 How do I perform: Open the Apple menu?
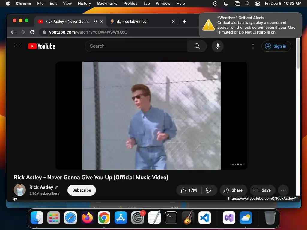coord(8,4)
